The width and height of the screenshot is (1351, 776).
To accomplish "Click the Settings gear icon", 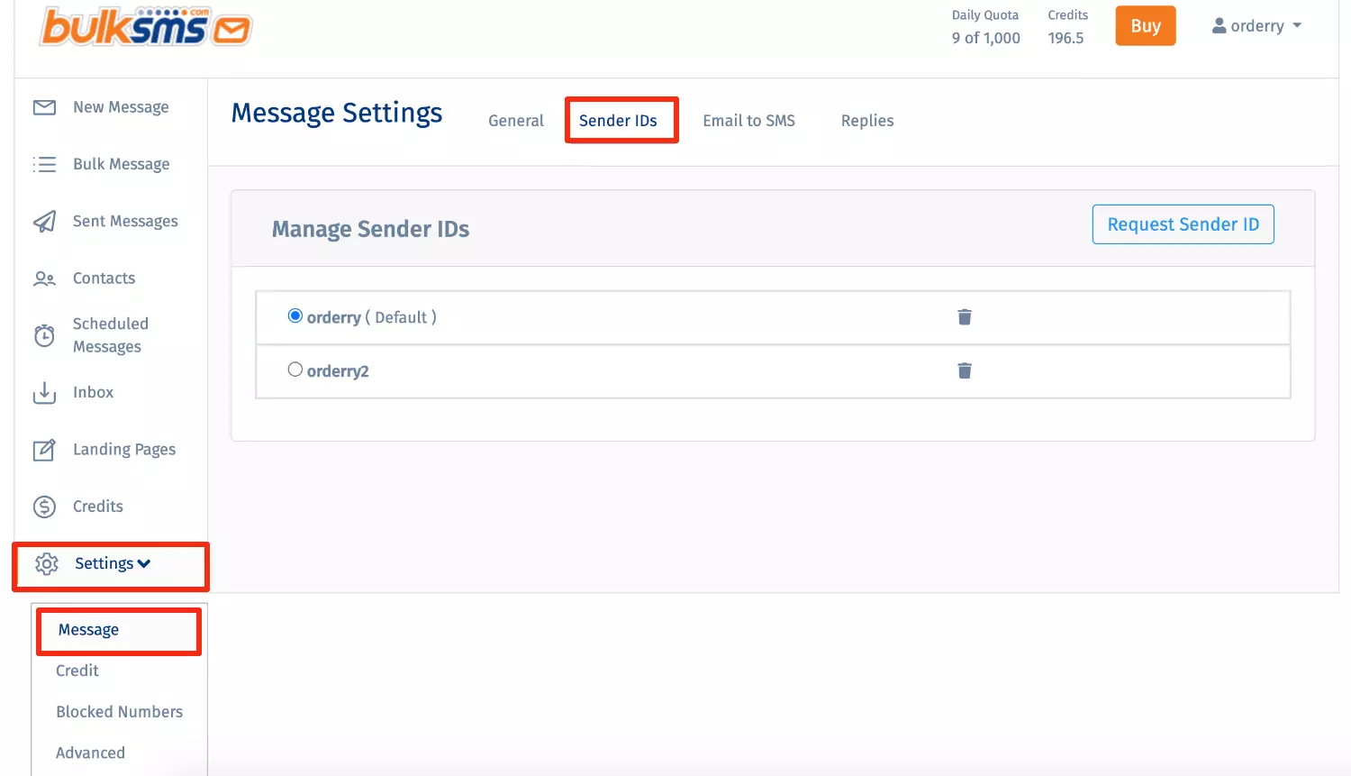I will point(46,564).
